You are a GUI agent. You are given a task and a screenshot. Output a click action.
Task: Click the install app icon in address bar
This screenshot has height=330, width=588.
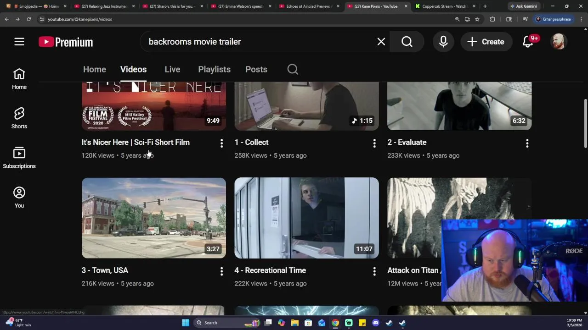pyautogui.click(x=467, y=19)
